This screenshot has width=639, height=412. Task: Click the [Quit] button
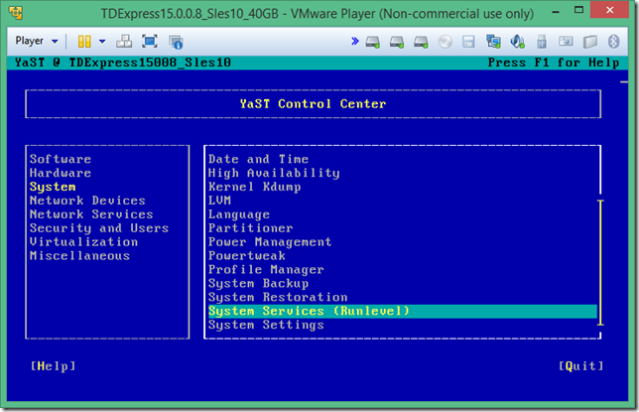click(580, 366)
